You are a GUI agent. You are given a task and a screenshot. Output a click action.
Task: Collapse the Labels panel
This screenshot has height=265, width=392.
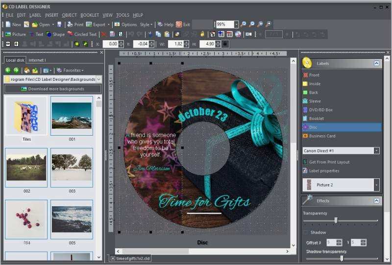click(376, 63)
